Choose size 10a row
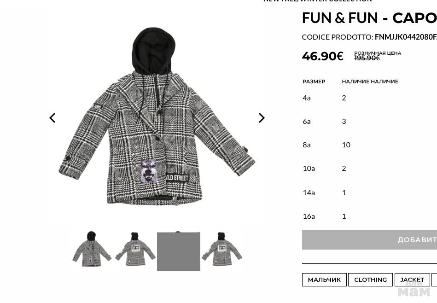This screenshot has width=437, height=303. click(x=370, y=169)
